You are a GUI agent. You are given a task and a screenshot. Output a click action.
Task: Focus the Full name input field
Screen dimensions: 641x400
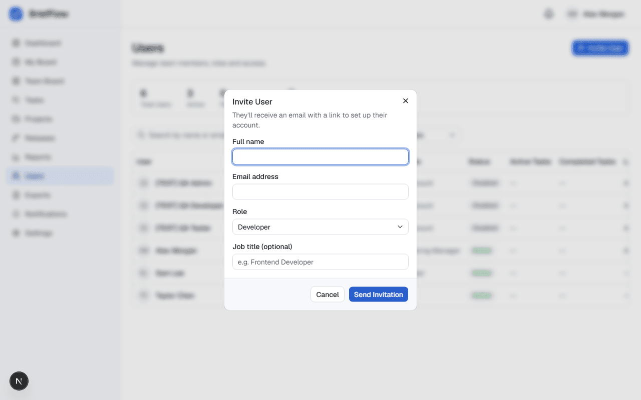320,157
